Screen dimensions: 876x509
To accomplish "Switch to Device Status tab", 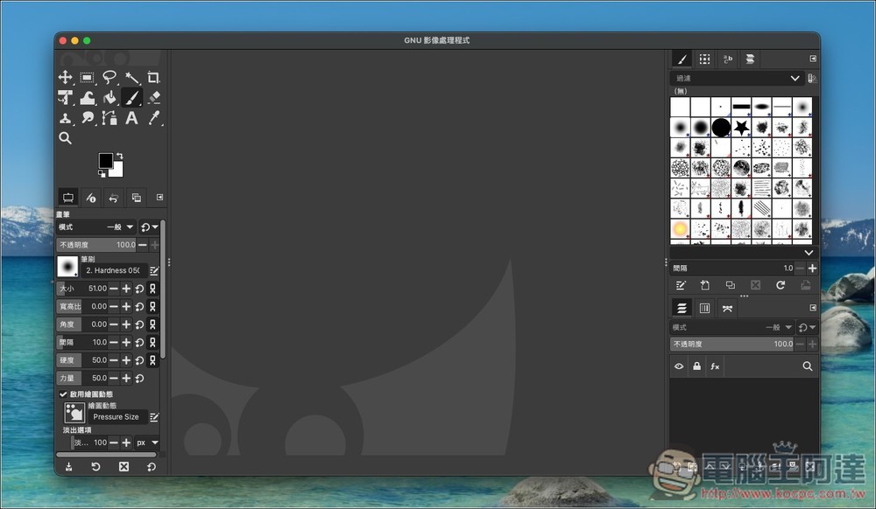I will tap(91, 198).
